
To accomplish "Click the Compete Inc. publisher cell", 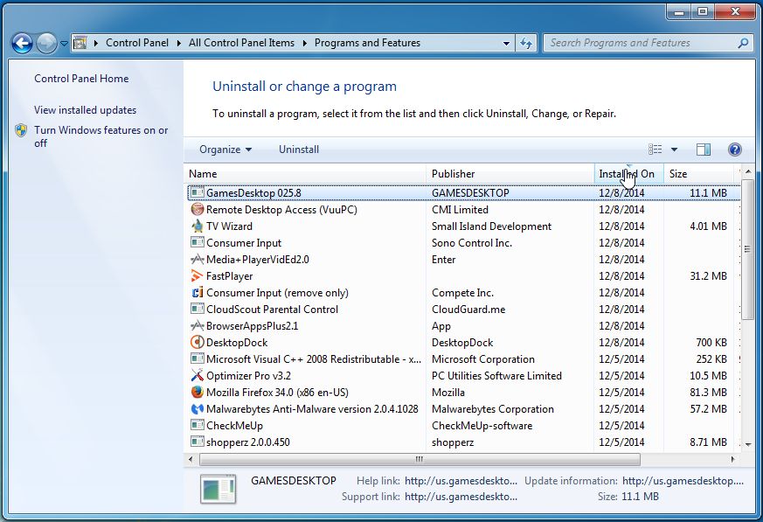I will tap(462, 292).
